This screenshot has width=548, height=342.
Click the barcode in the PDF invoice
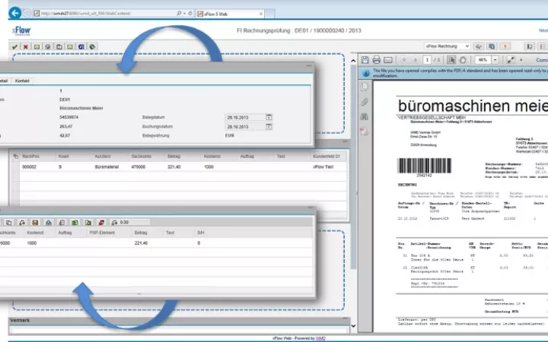424,166
